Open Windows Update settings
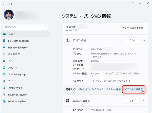The width and height of the screenshot is (152, 113). (x=25, y=101)
